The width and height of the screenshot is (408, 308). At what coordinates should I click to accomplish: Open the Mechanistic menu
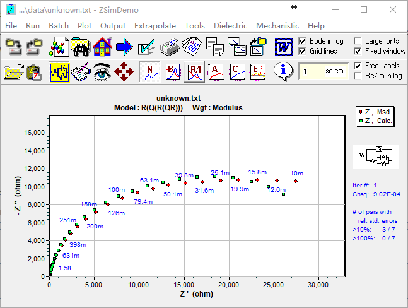[277, 26]
